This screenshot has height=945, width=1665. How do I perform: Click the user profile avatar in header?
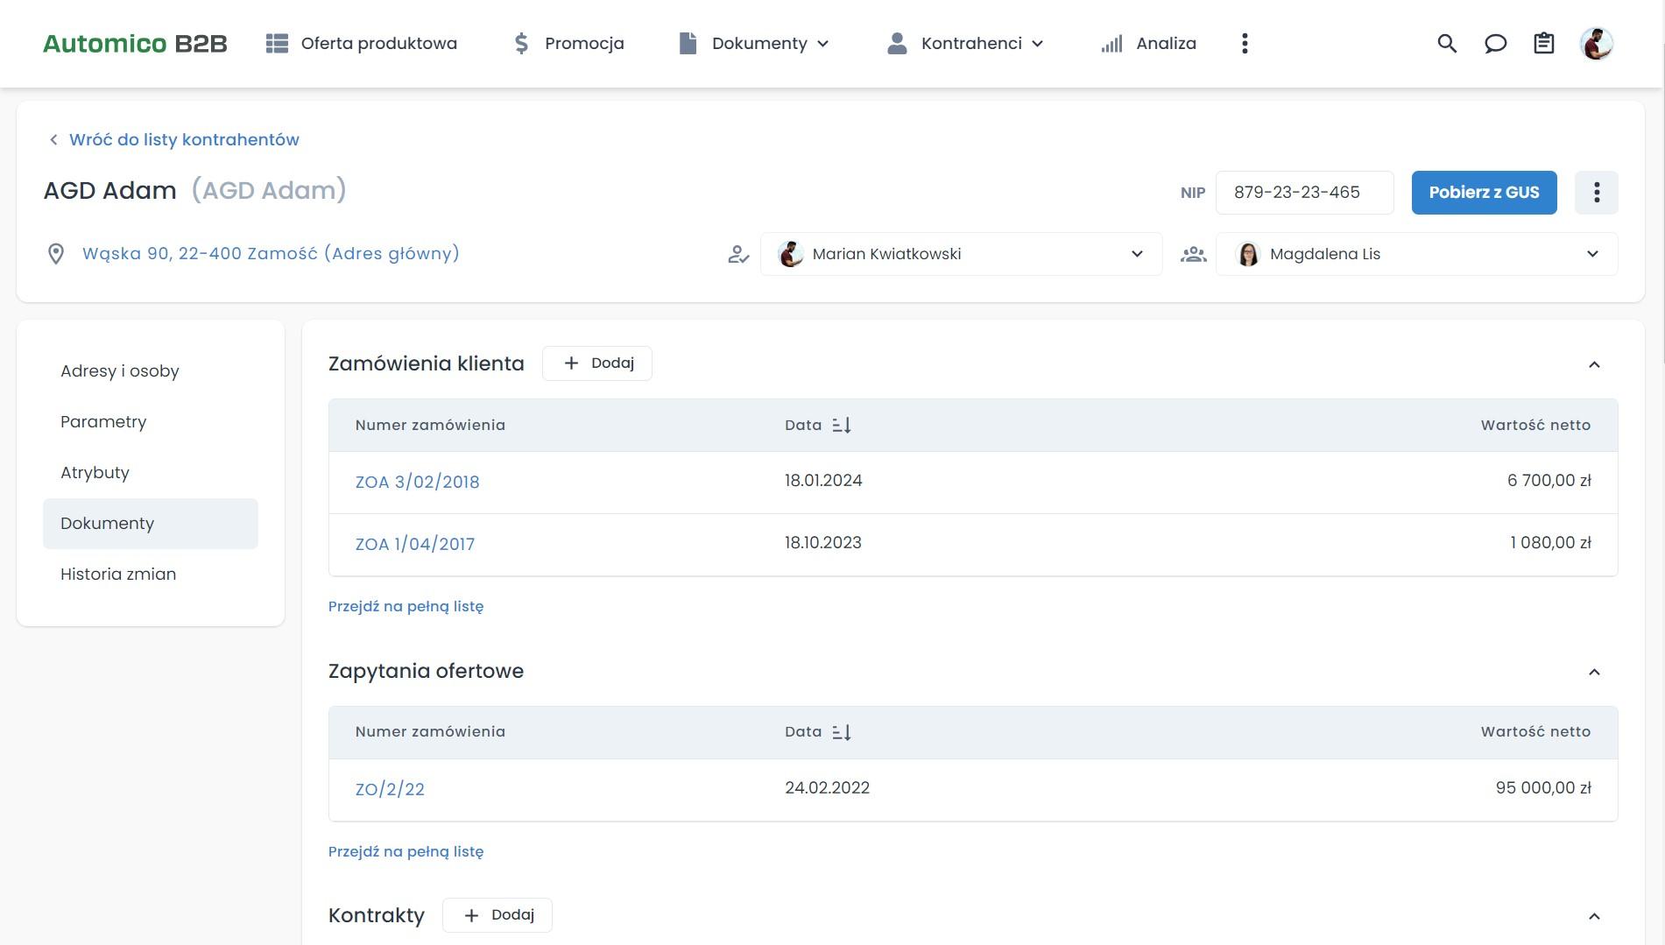[x=1596, y=44]
